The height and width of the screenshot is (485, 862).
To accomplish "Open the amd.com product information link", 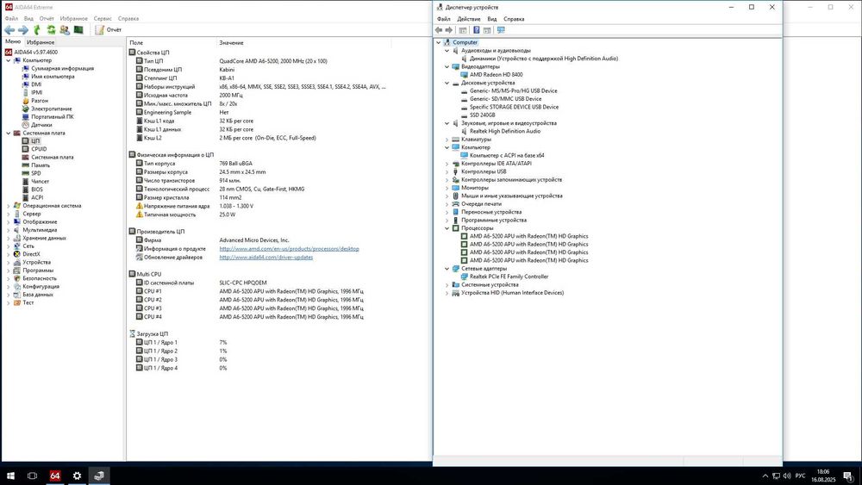I will tap(289, 249).
